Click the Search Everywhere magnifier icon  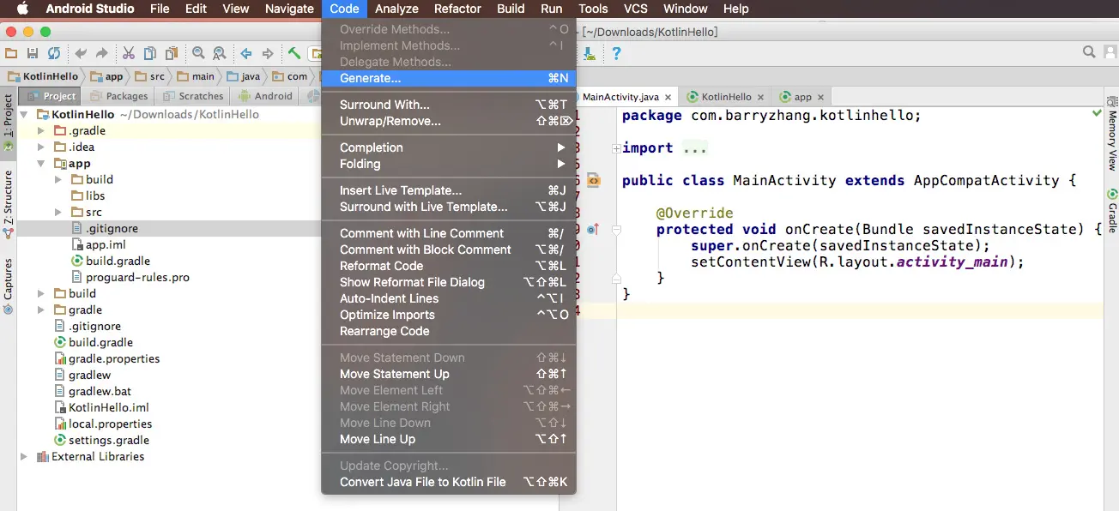(1089, 52)
